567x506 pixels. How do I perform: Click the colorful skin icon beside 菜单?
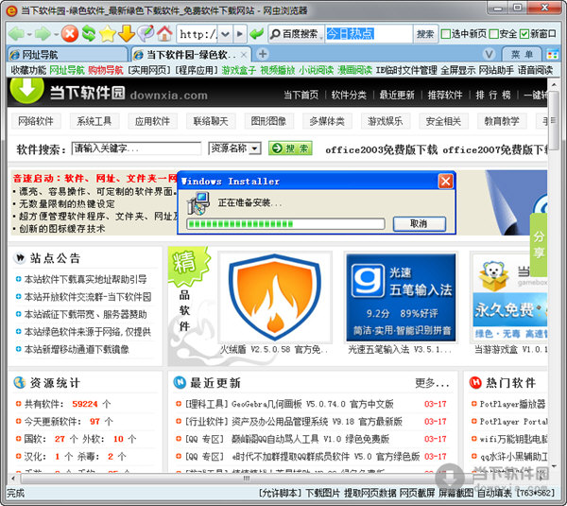tap(552, 55)
